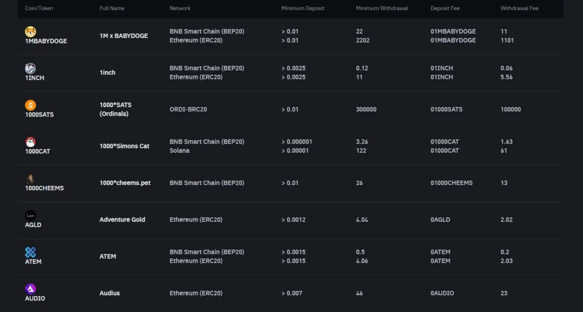Click the ATEM blue coin icon
Viewport: 583px width, 312px height.
30,252
